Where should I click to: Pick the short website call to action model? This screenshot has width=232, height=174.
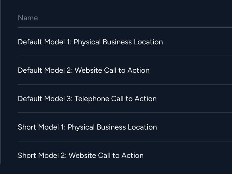[81, 156]
